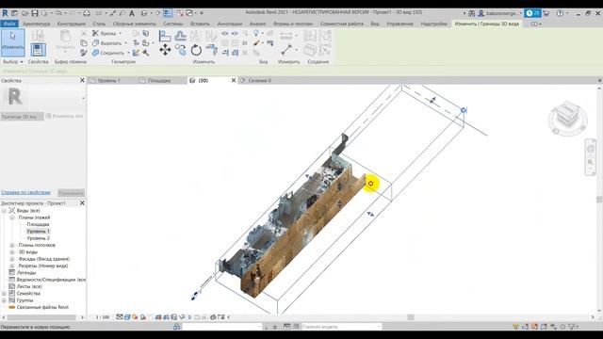Click the Open folder icon in quick access toolbar
603x339 pixels.
coord(25,13)
